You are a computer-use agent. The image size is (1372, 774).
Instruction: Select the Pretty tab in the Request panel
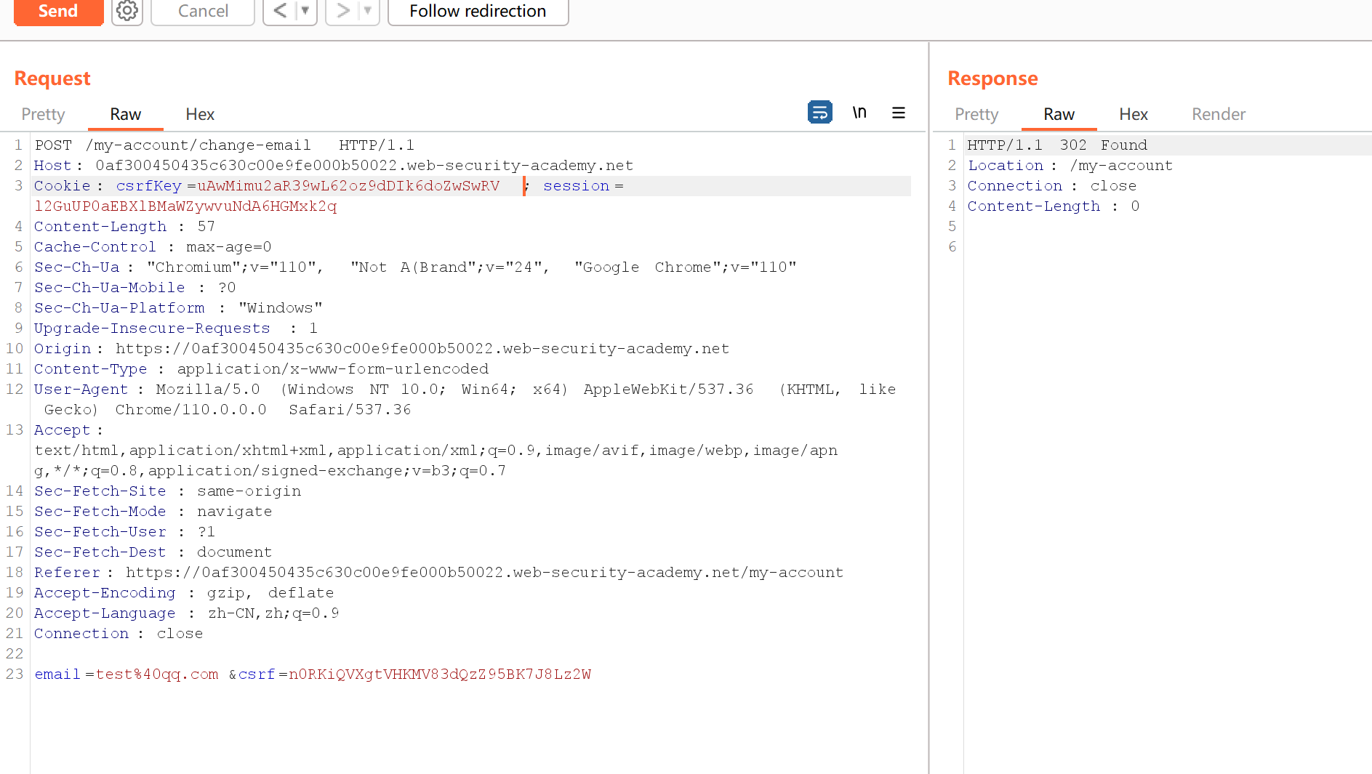click(x=43, y=114)
